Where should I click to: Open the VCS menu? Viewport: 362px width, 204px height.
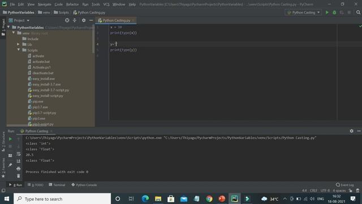pos(106,5)
